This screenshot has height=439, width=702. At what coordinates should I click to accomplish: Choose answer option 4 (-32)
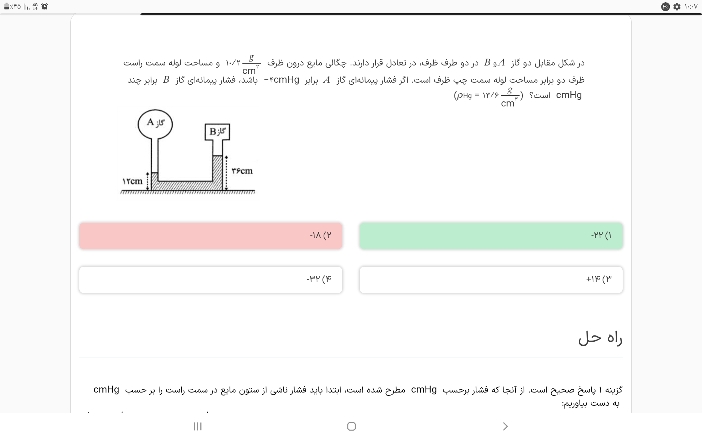pos(211,279)
